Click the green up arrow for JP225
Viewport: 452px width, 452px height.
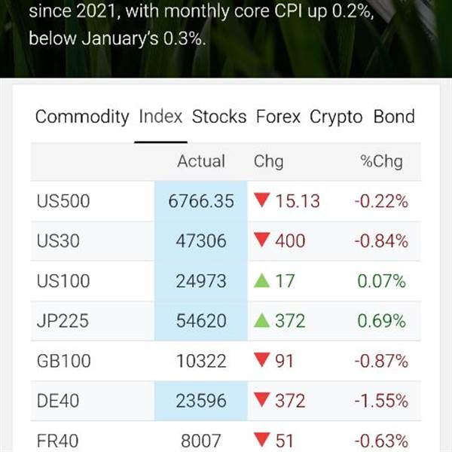(261, 321)
